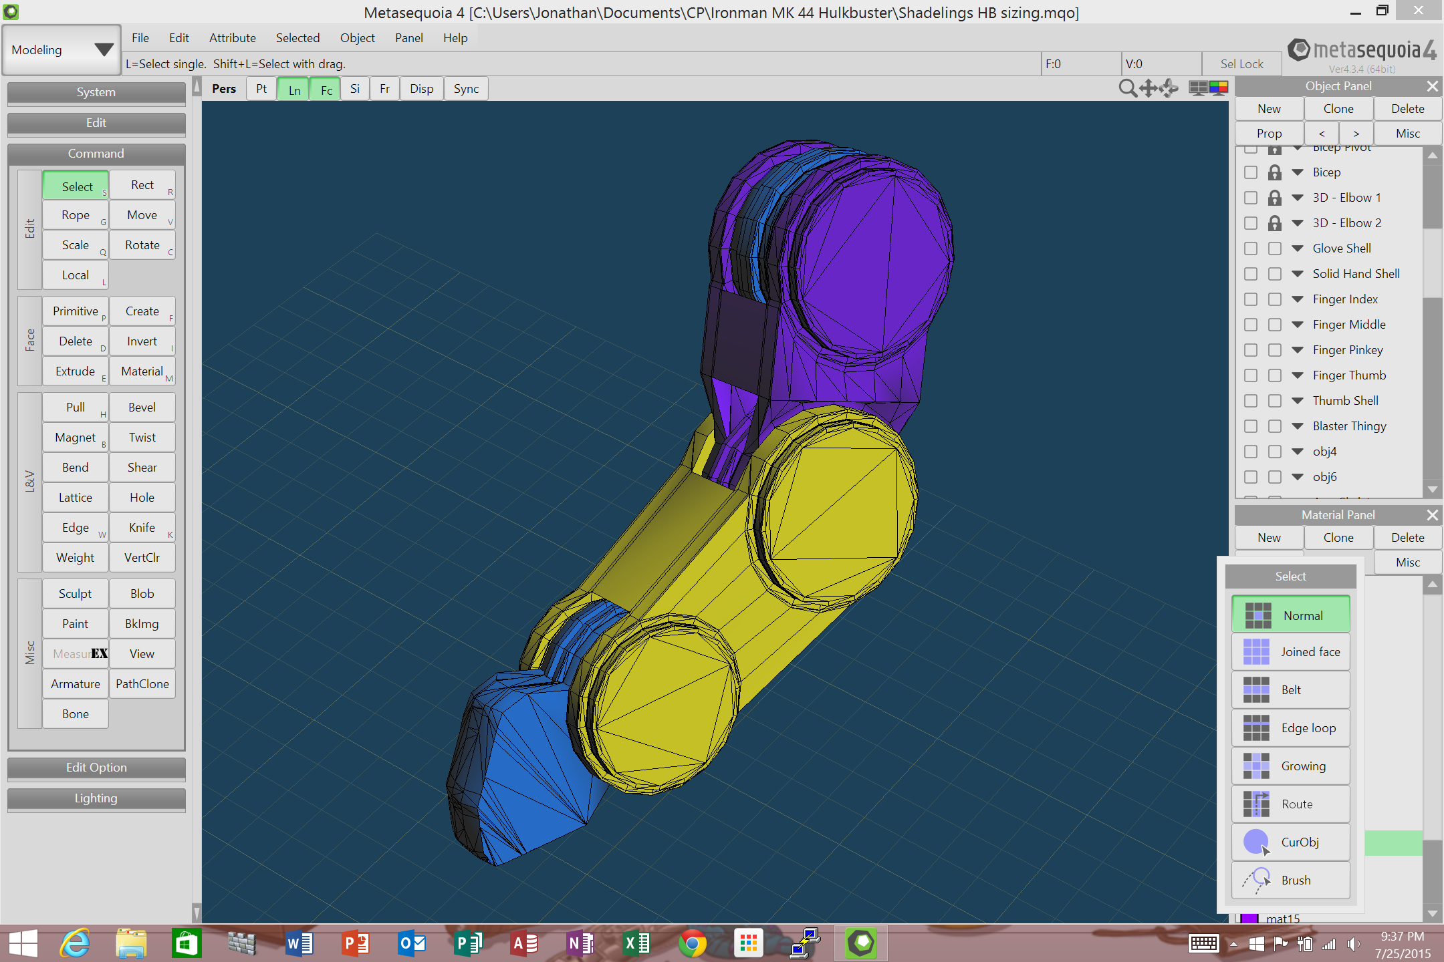
Task: Collapse the Finger Pinkey object triangle
Action: (1298, 350)
